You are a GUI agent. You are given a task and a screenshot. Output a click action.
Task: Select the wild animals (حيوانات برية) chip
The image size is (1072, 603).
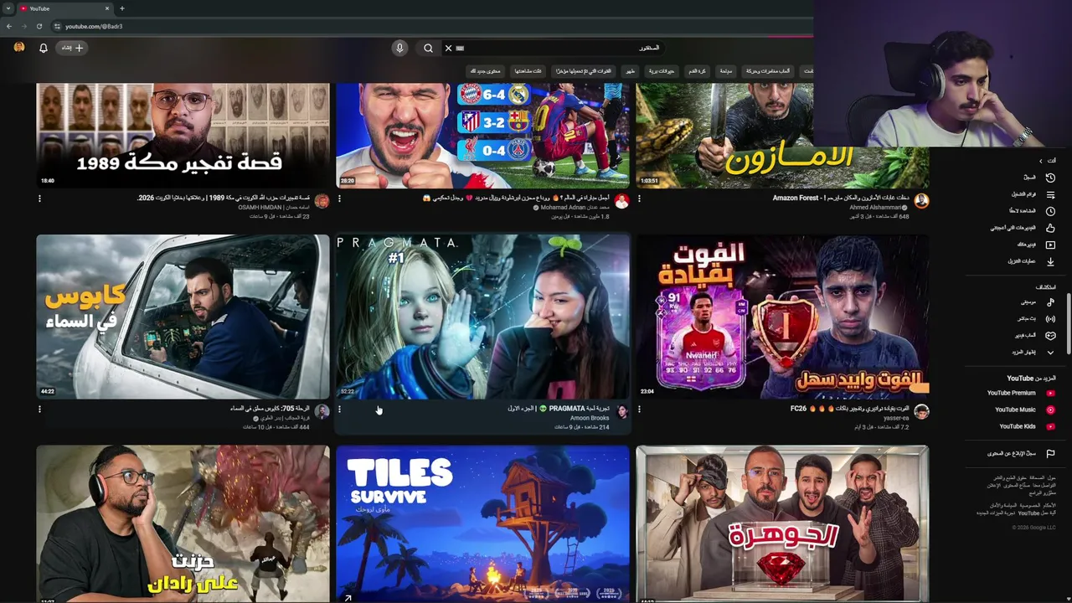tap(662, 71)
